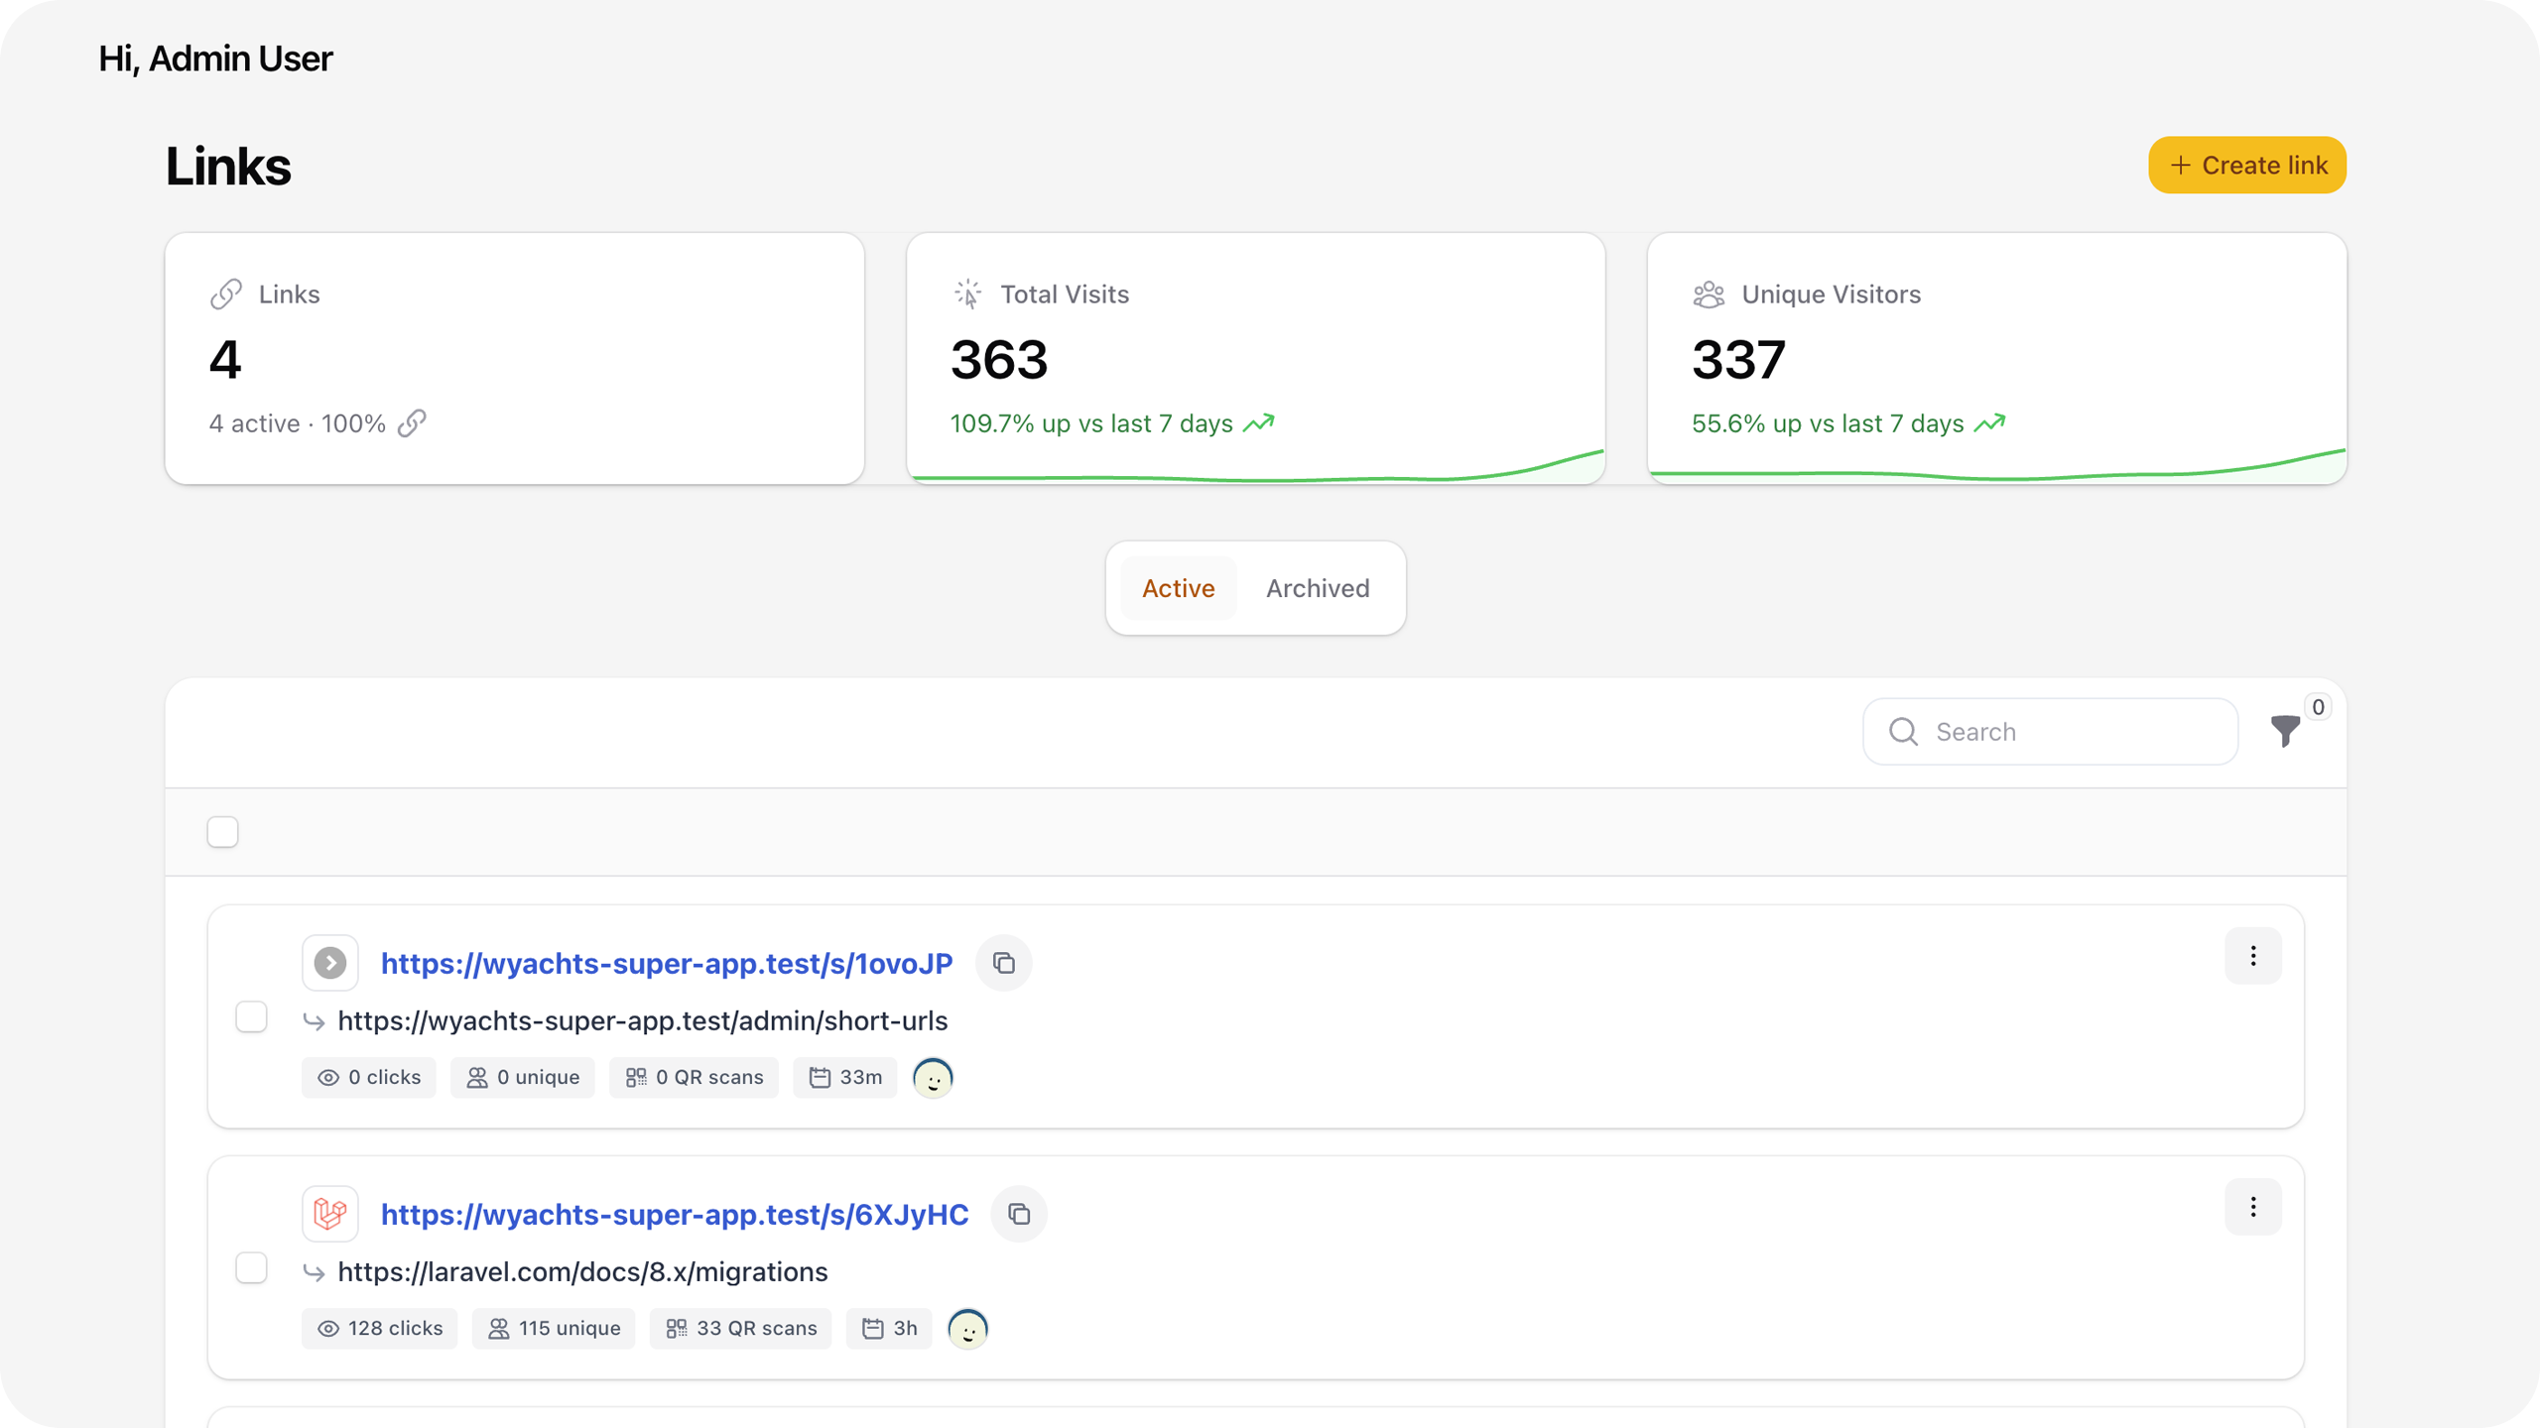Click the filter count badge showing 0
The image size is (2540, 1428).
click(2318, 707)
